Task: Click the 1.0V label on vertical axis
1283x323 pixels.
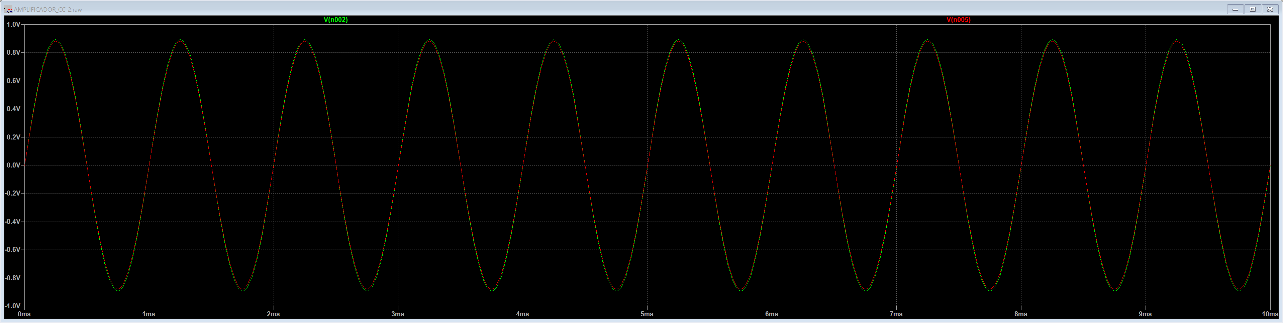Action: (13, 24)
